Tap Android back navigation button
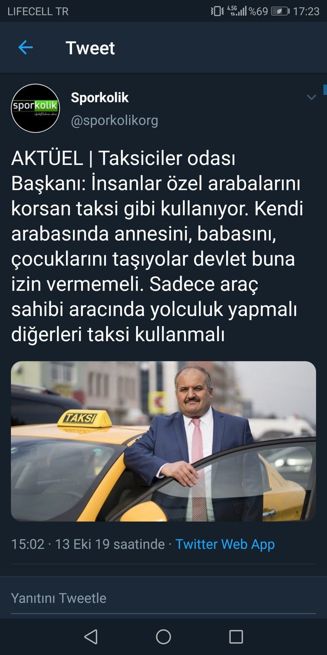The image size is (327, 655). click(91, 636)
